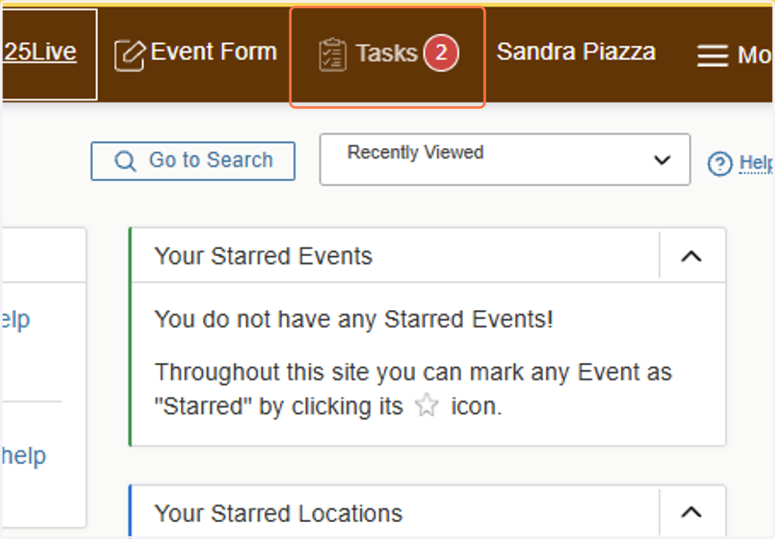Click the red Tasks count badge
Viewport: 775px width, 539px height.
[x=441, y=53]
